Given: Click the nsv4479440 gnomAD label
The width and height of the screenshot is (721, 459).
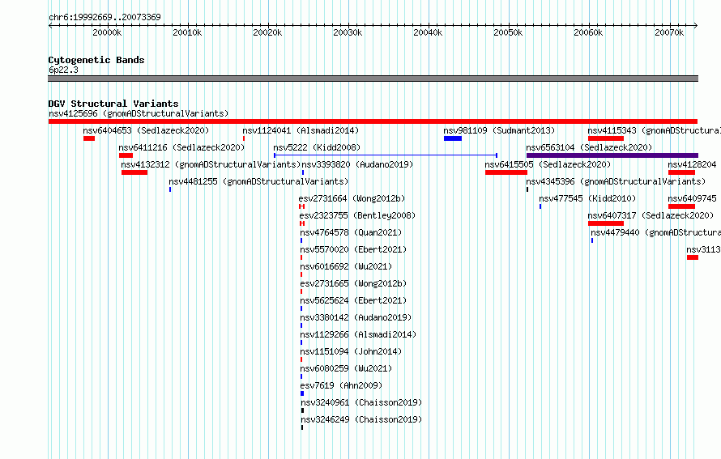Looking at the screenshot, I should click(x=655, y=232).
